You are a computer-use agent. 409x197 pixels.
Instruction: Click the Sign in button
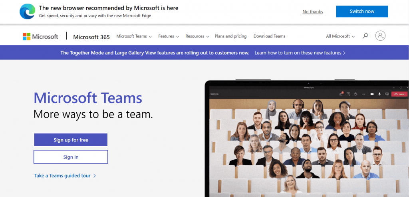coord(71,157)
